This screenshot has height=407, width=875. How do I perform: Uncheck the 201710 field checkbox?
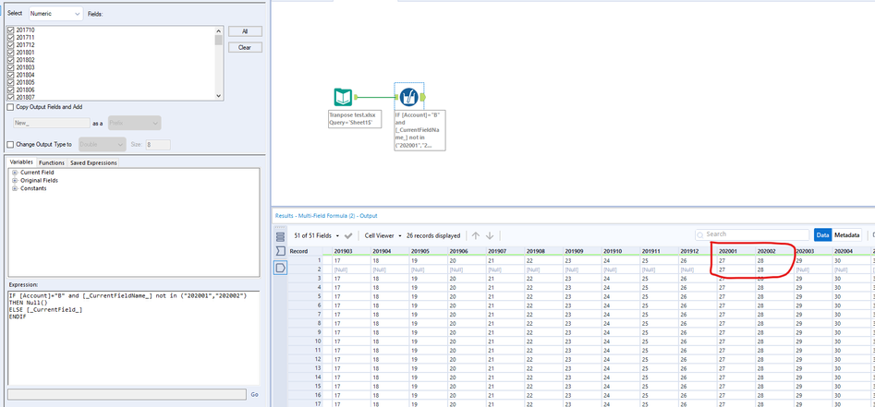[11, 30]
